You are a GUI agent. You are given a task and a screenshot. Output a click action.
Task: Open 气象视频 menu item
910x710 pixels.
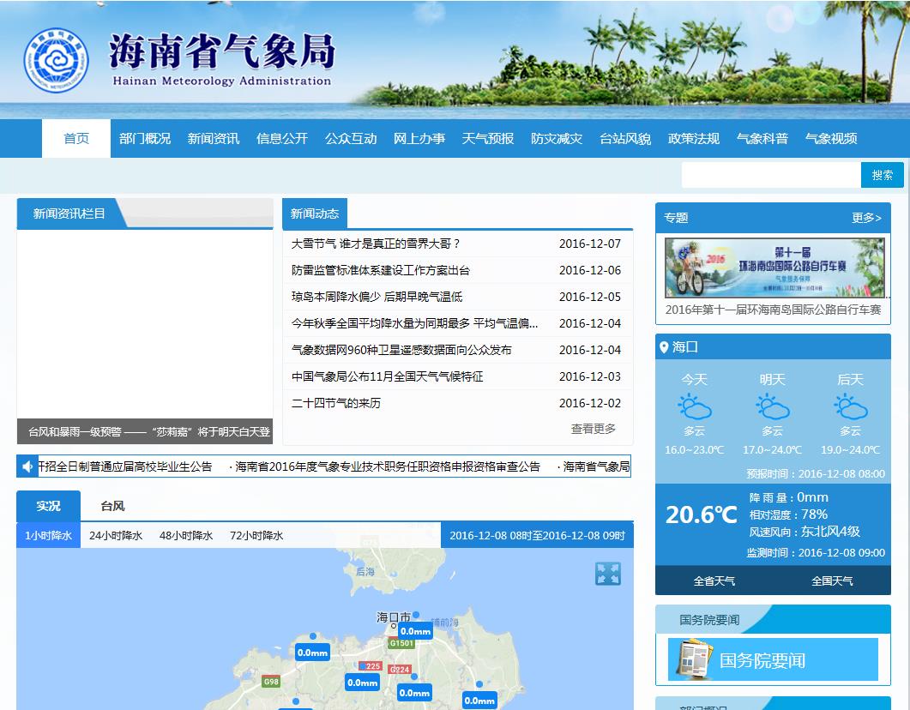(831, 139)
